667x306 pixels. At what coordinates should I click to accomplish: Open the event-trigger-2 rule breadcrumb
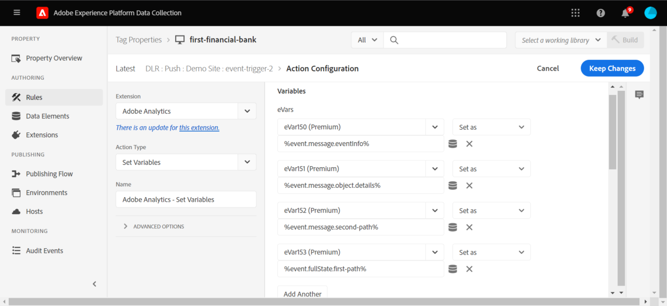pos(209,68)
